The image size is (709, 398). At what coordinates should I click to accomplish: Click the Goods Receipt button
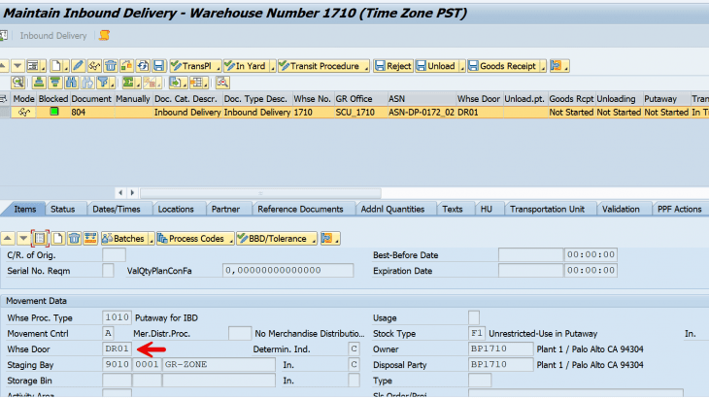click(502, 66)
